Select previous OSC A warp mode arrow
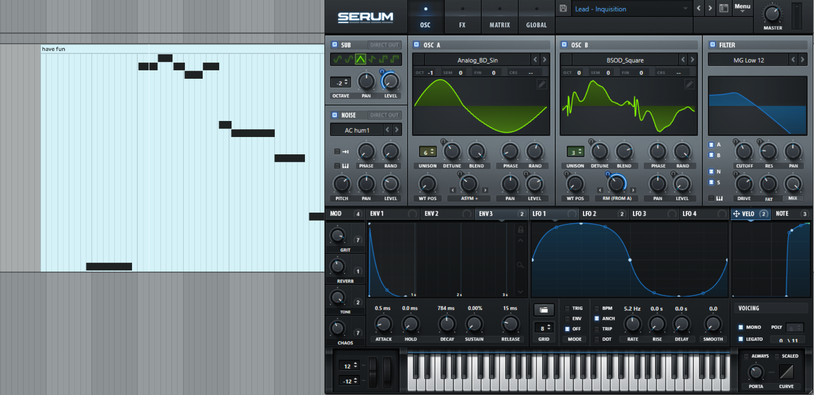The width and height of the screenshot is (814, 395). pyautogui.click(x=453, y=190)
